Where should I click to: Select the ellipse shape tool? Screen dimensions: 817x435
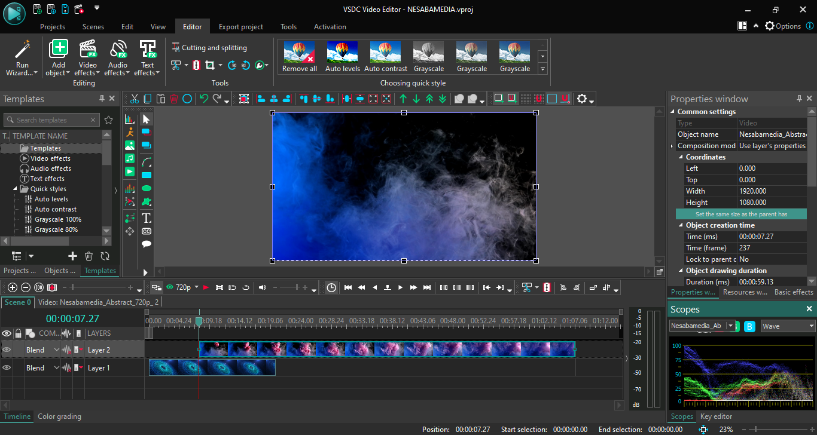[147, 188]
